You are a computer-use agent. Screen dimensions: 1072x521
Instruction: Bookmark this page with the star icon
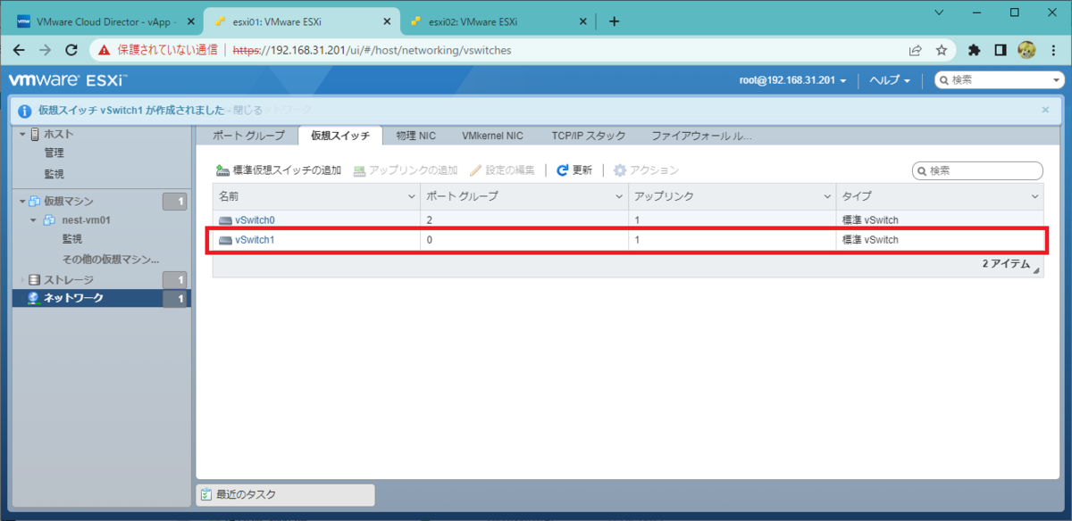[x=941, y=50]
